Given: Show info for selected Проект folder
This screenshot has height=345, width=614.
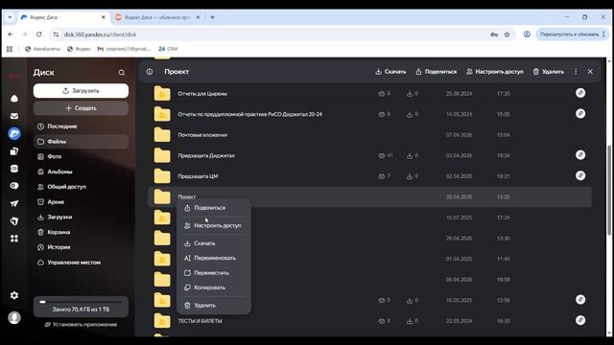Looking at the screenshot, I should (150, 72).
